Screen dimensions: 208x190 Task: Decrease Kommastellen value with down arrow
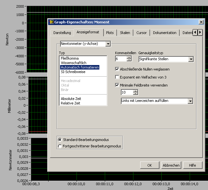(x=129, y=60)
